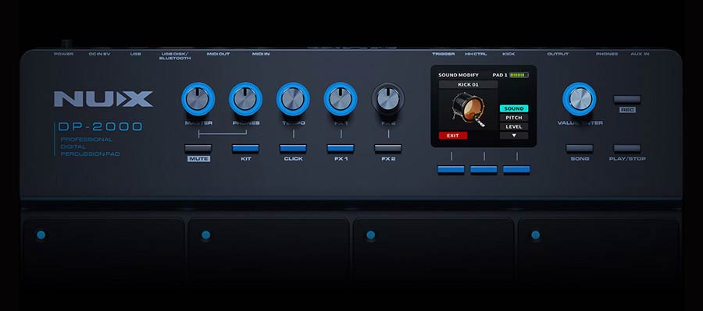Click the KICK input label at top
Screen dimensions: 703x311
[509, 54]
